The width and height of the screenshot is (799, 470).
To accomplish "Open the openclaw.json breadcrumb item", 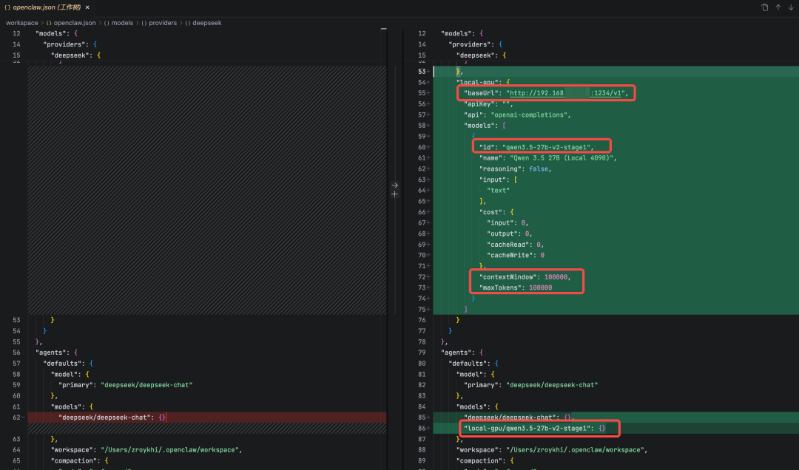I will click(x=74, y=23).
